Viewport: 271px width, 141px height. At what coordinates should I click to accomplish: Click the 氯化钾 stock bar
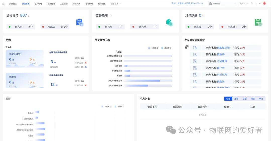(x=148, y=76)
